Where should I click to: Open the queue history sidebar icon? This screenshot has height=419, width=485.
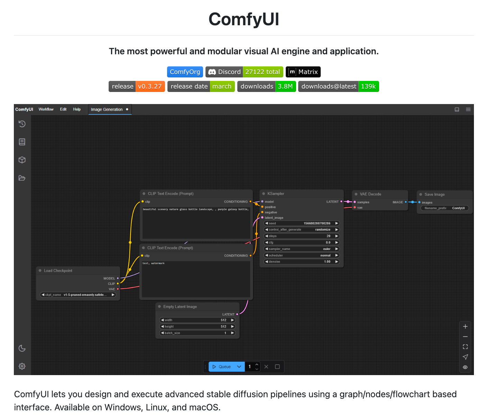pos(22,124)
